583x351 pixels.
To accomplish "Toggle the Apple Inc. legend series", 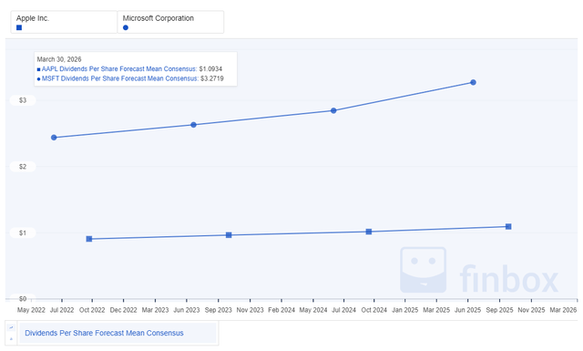I will pos(64,22).
